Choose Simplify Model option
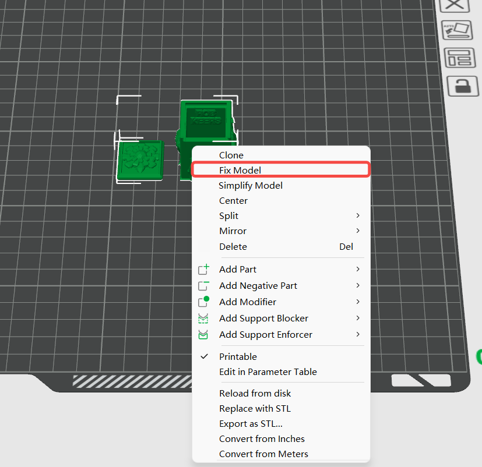 click(281, 185)
